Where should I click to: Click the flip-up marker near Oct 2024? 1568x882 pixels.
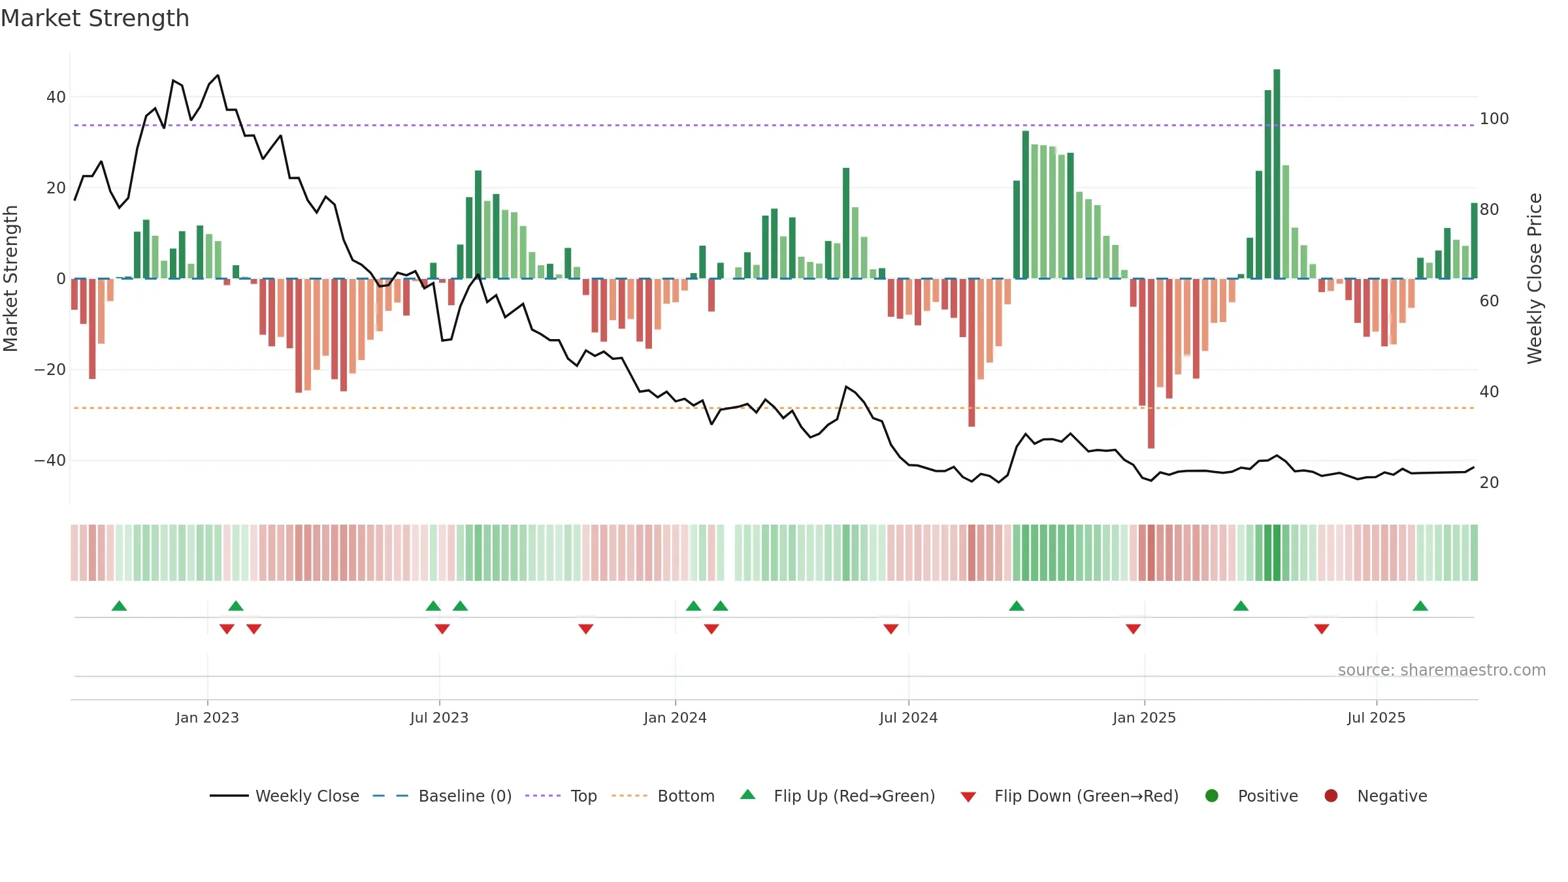pyautogui.click(x=1017, y=606)
